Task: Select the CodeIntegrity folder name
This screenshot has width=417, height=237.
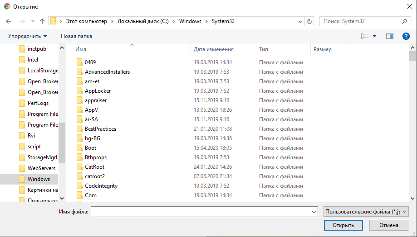Action: point(101,186)
